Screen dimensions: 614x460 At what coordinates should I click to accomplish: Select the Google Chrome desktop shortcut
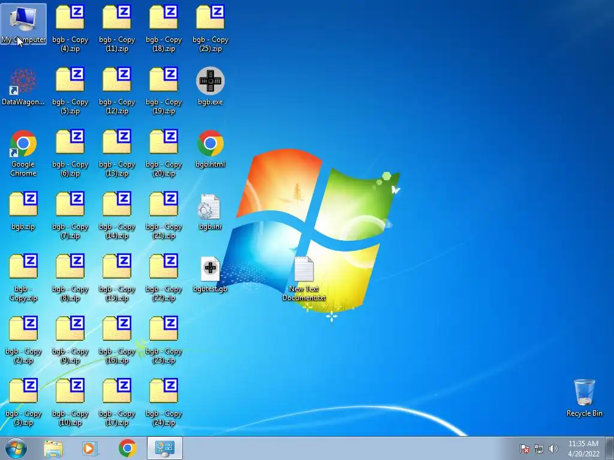[23, 153]
